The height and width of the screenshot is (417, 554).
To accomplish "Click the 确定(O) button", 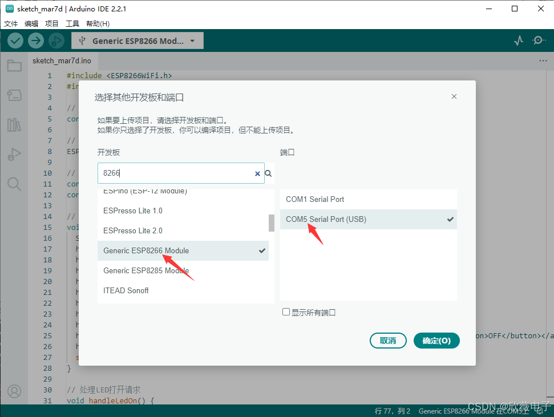I will [x=436, y=341].
